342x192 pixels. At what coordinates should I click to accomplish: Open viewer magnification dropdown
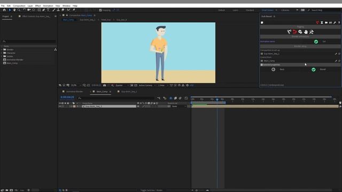(76, 85)
